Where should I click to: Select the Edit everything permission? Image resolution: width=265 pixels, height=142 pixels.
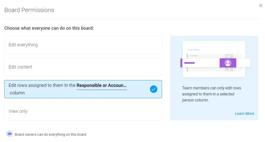coord(83,45)
